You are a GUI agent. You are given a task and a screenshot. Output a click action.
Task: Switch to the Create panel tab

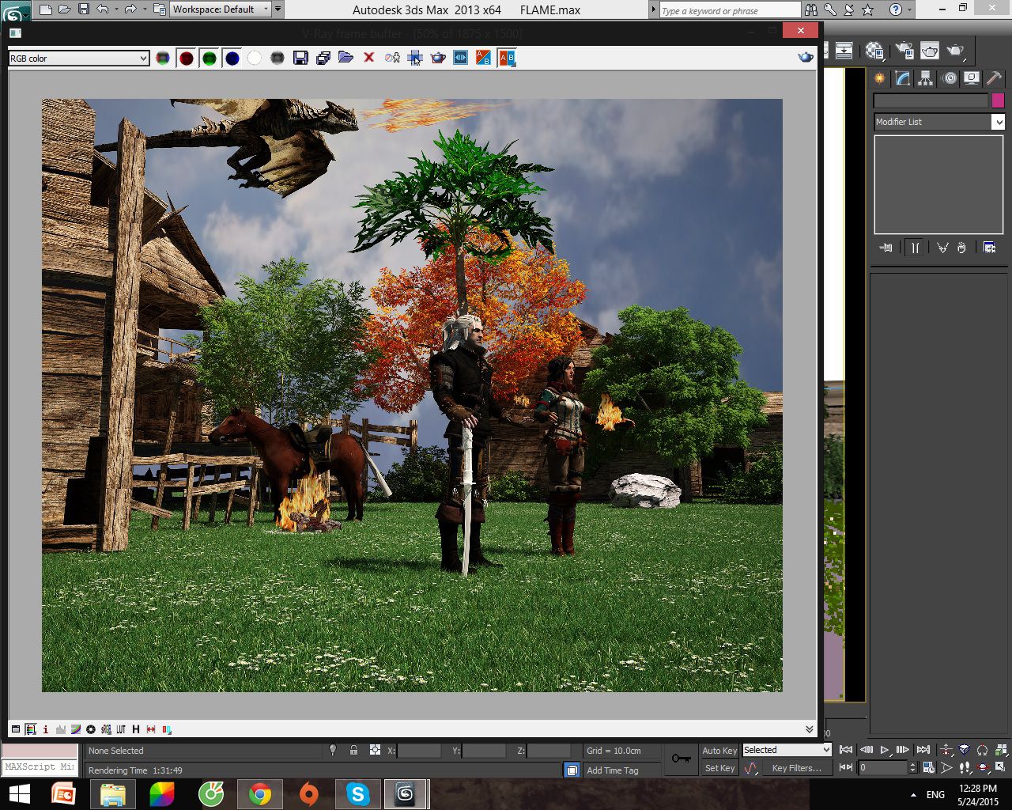click(x=879, y=78)
